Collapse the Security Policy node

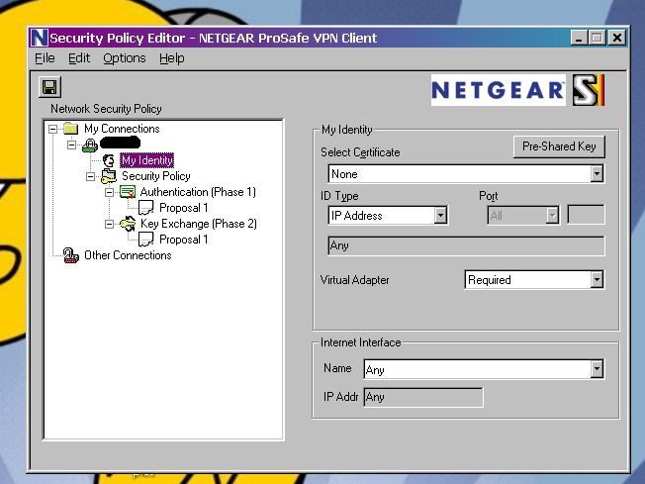tap(90, 176)
